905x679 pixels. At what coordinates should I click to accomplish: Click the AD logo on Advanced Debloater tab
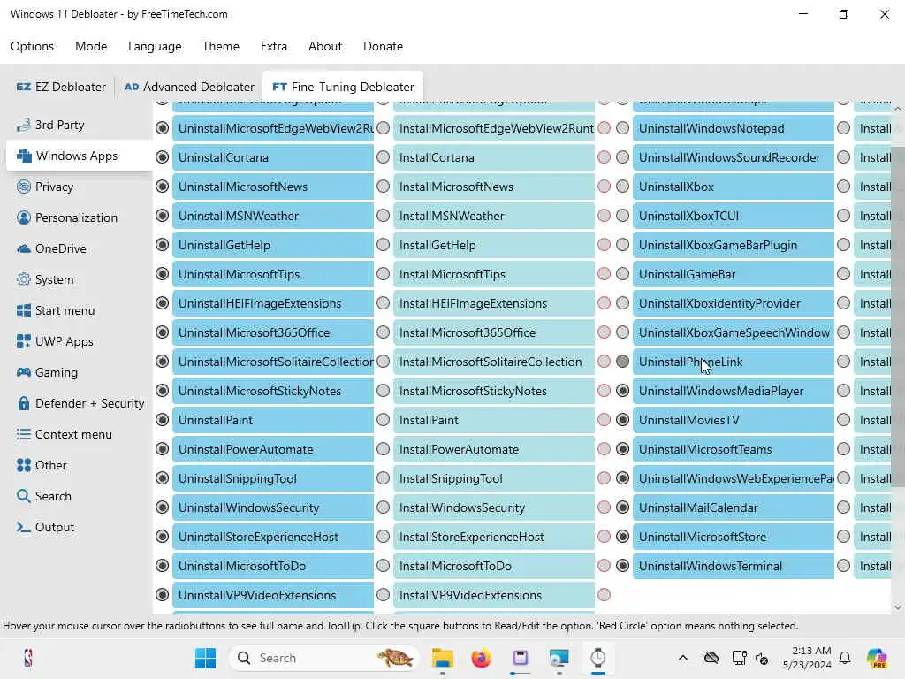(x=132, y=87)
